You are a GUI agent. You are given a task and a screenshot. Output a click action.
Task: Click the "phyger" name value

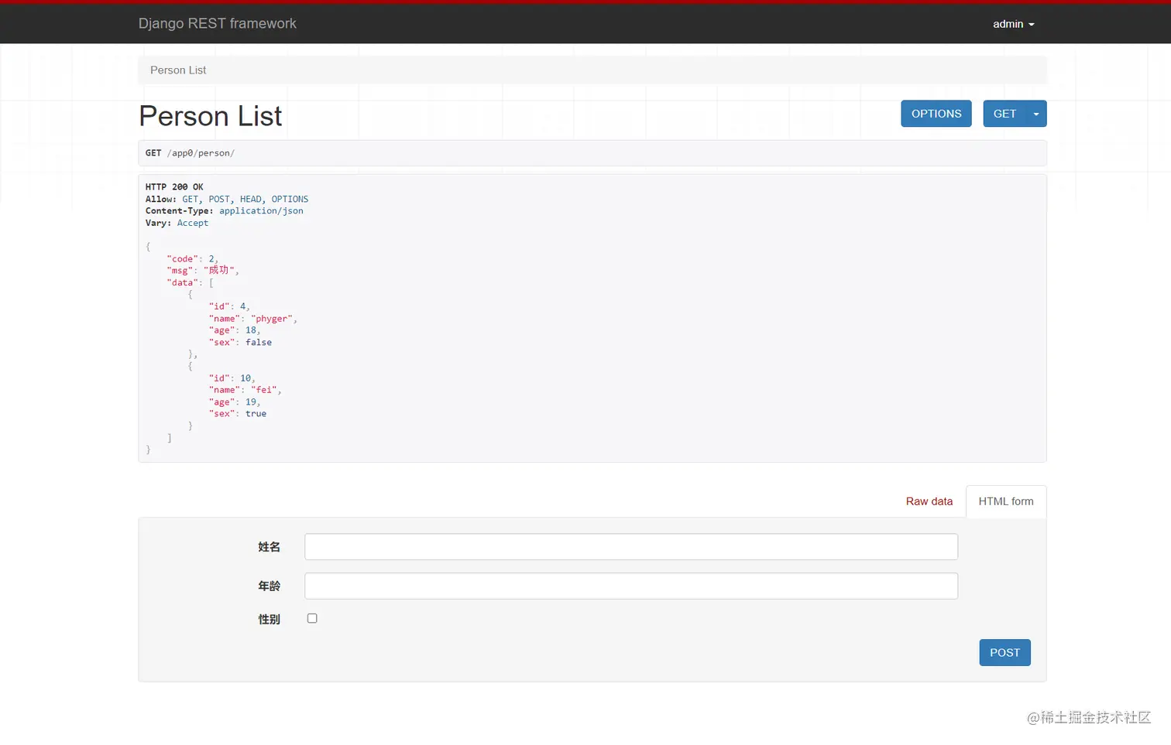pyautogui.click(x=272, y=319)
